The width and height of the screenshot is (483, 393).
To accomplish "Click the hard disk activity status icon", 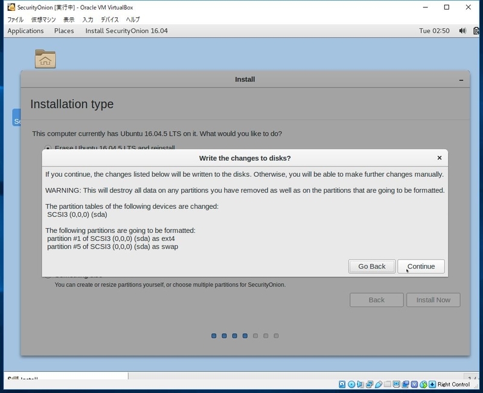I will coord(342,384).
